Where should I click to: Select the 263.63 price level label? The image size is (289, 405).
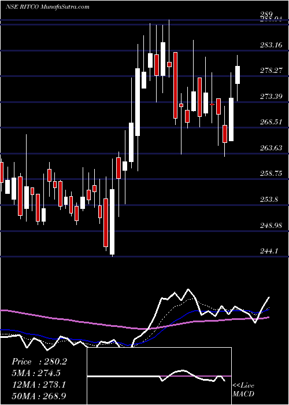[271, 148]
